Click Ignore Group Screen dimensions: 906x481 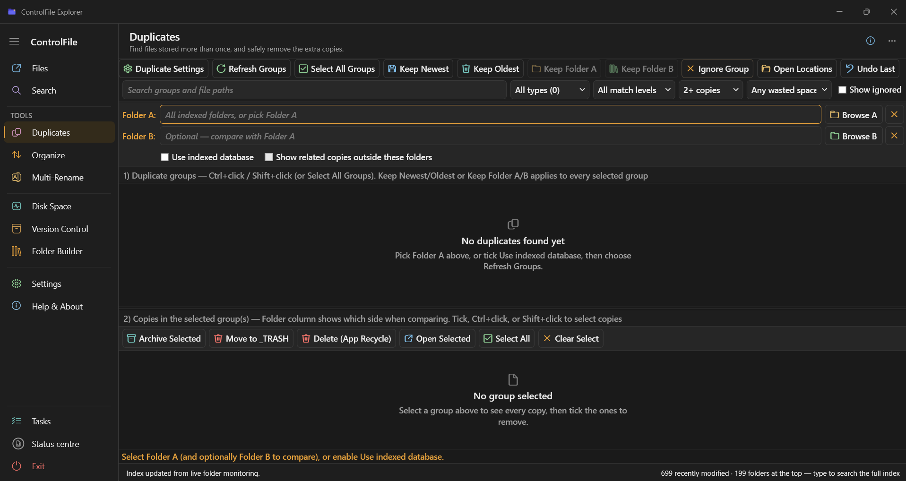click(717, 69)
